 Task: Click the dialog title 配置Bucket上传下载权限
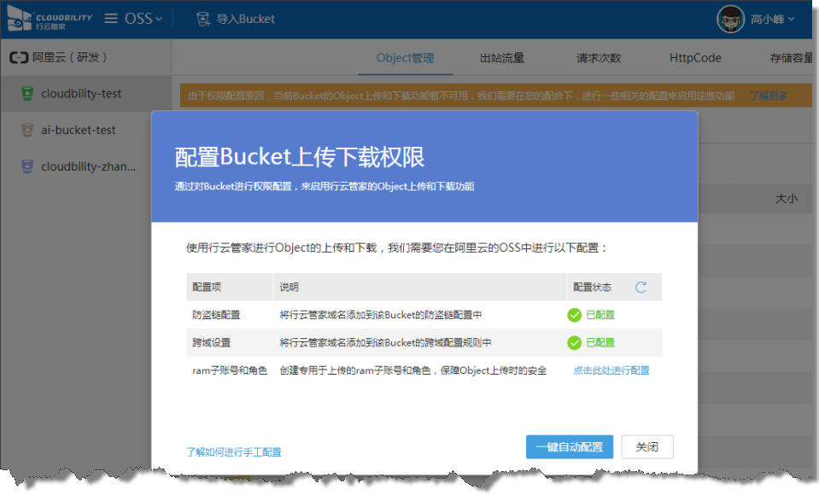pyautogui.click(x=300, y=157)
